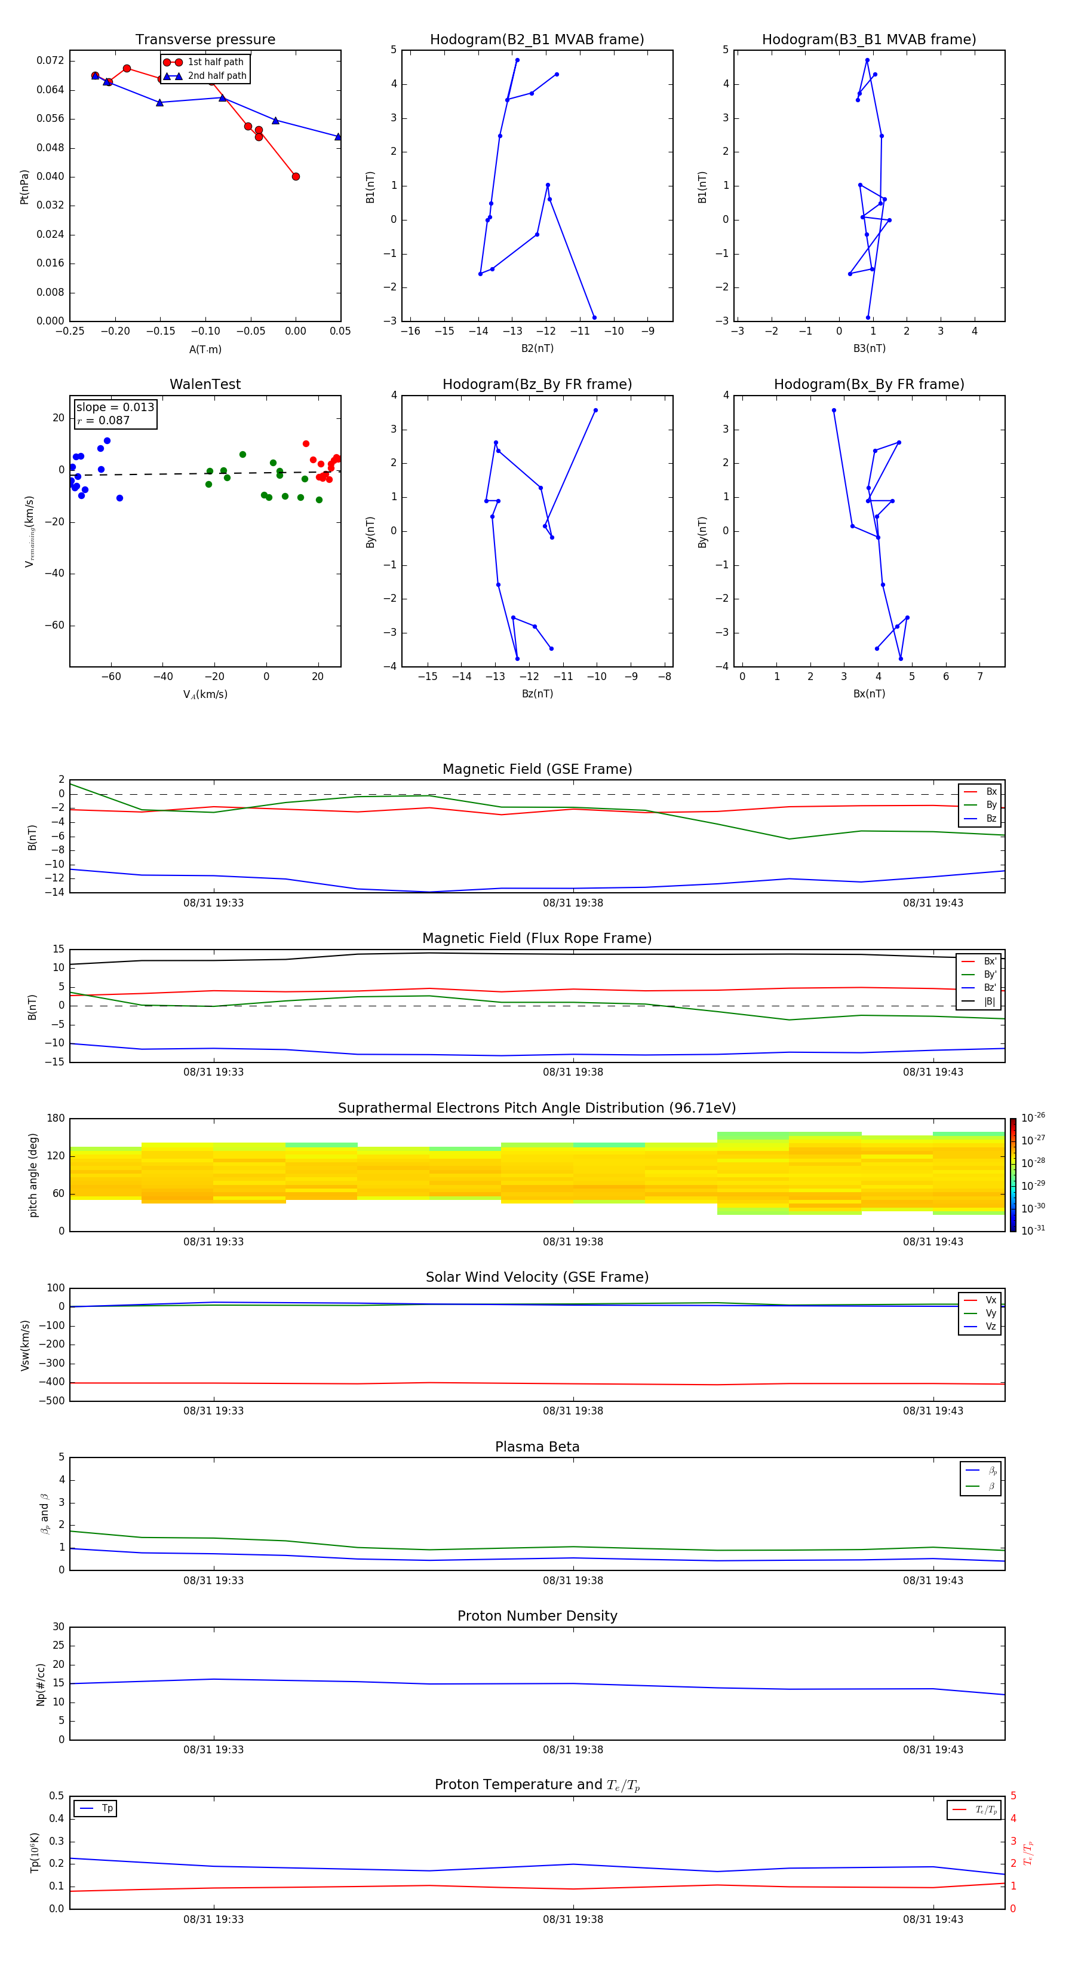Select the By entry in GSE magnetic field legend
The width and height of the screenshot is (1075, 1972).
tap(980, 804)
